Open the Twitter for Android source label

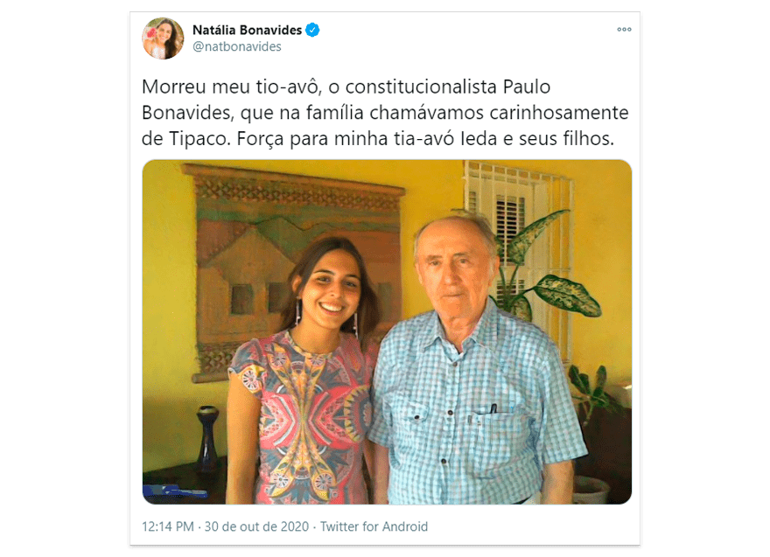[374, 526]
